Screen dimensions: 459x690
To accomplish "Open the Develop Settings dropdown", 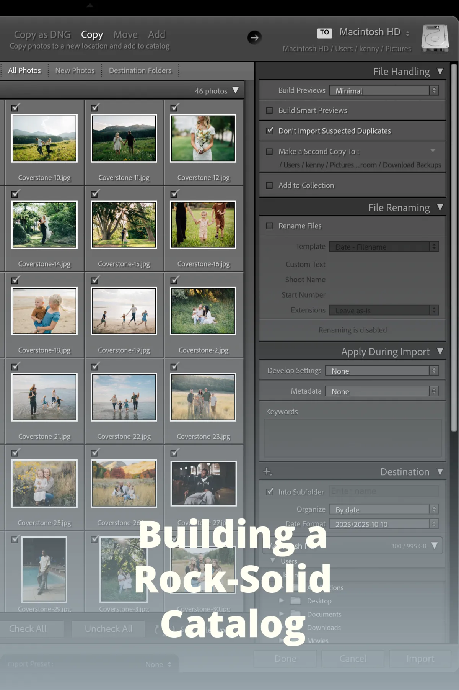I will pos(382,371).
